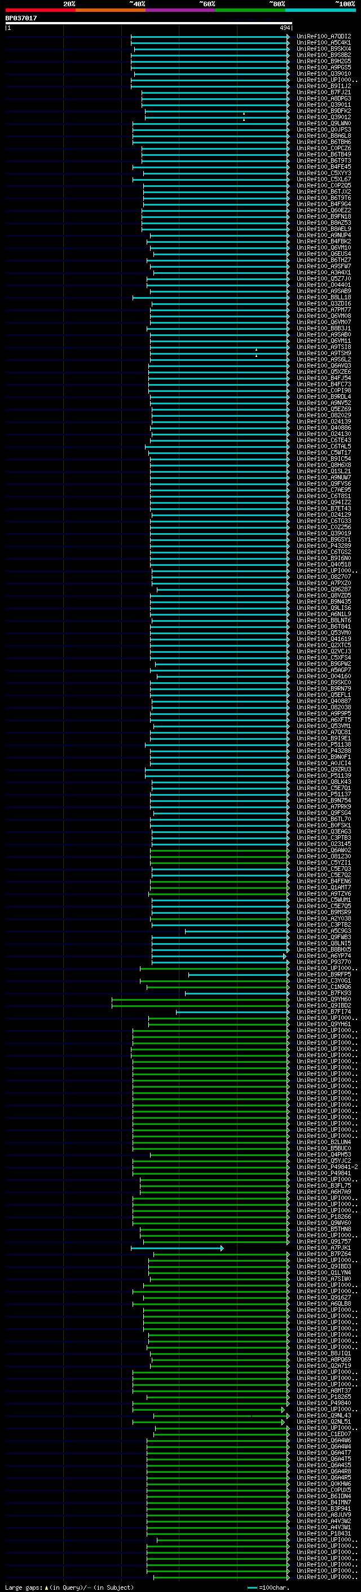Click the orange ~40% identity color segment
The width and height of the screenshot is (361, 1592).
tap(111, 10)
